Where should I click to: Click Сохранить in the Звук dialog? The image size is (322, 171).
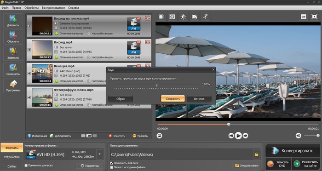point(173,99)
